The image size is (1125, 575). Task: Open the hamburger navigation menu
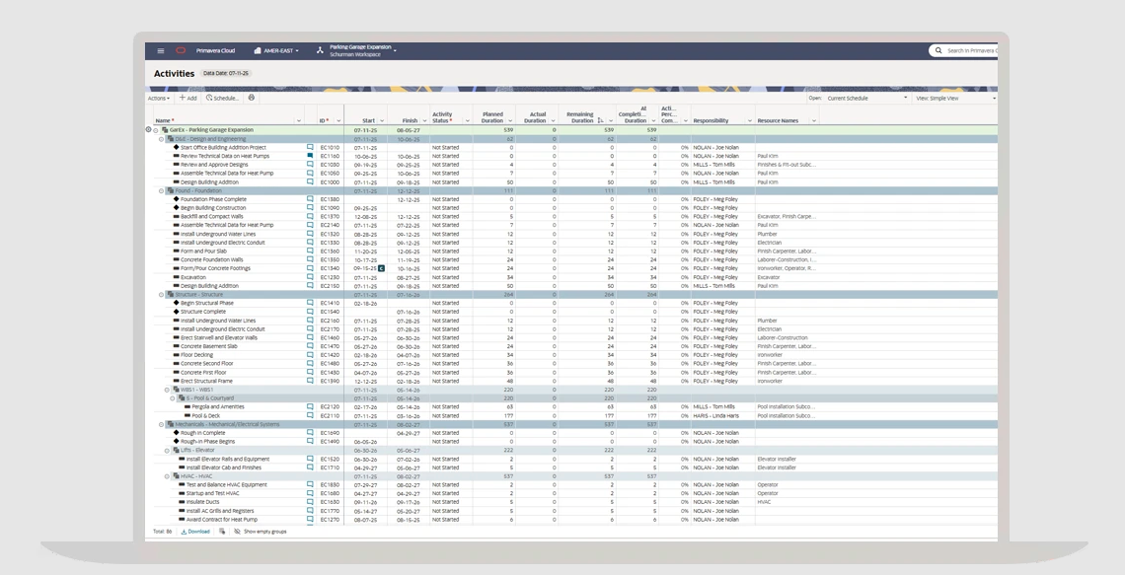161,51
